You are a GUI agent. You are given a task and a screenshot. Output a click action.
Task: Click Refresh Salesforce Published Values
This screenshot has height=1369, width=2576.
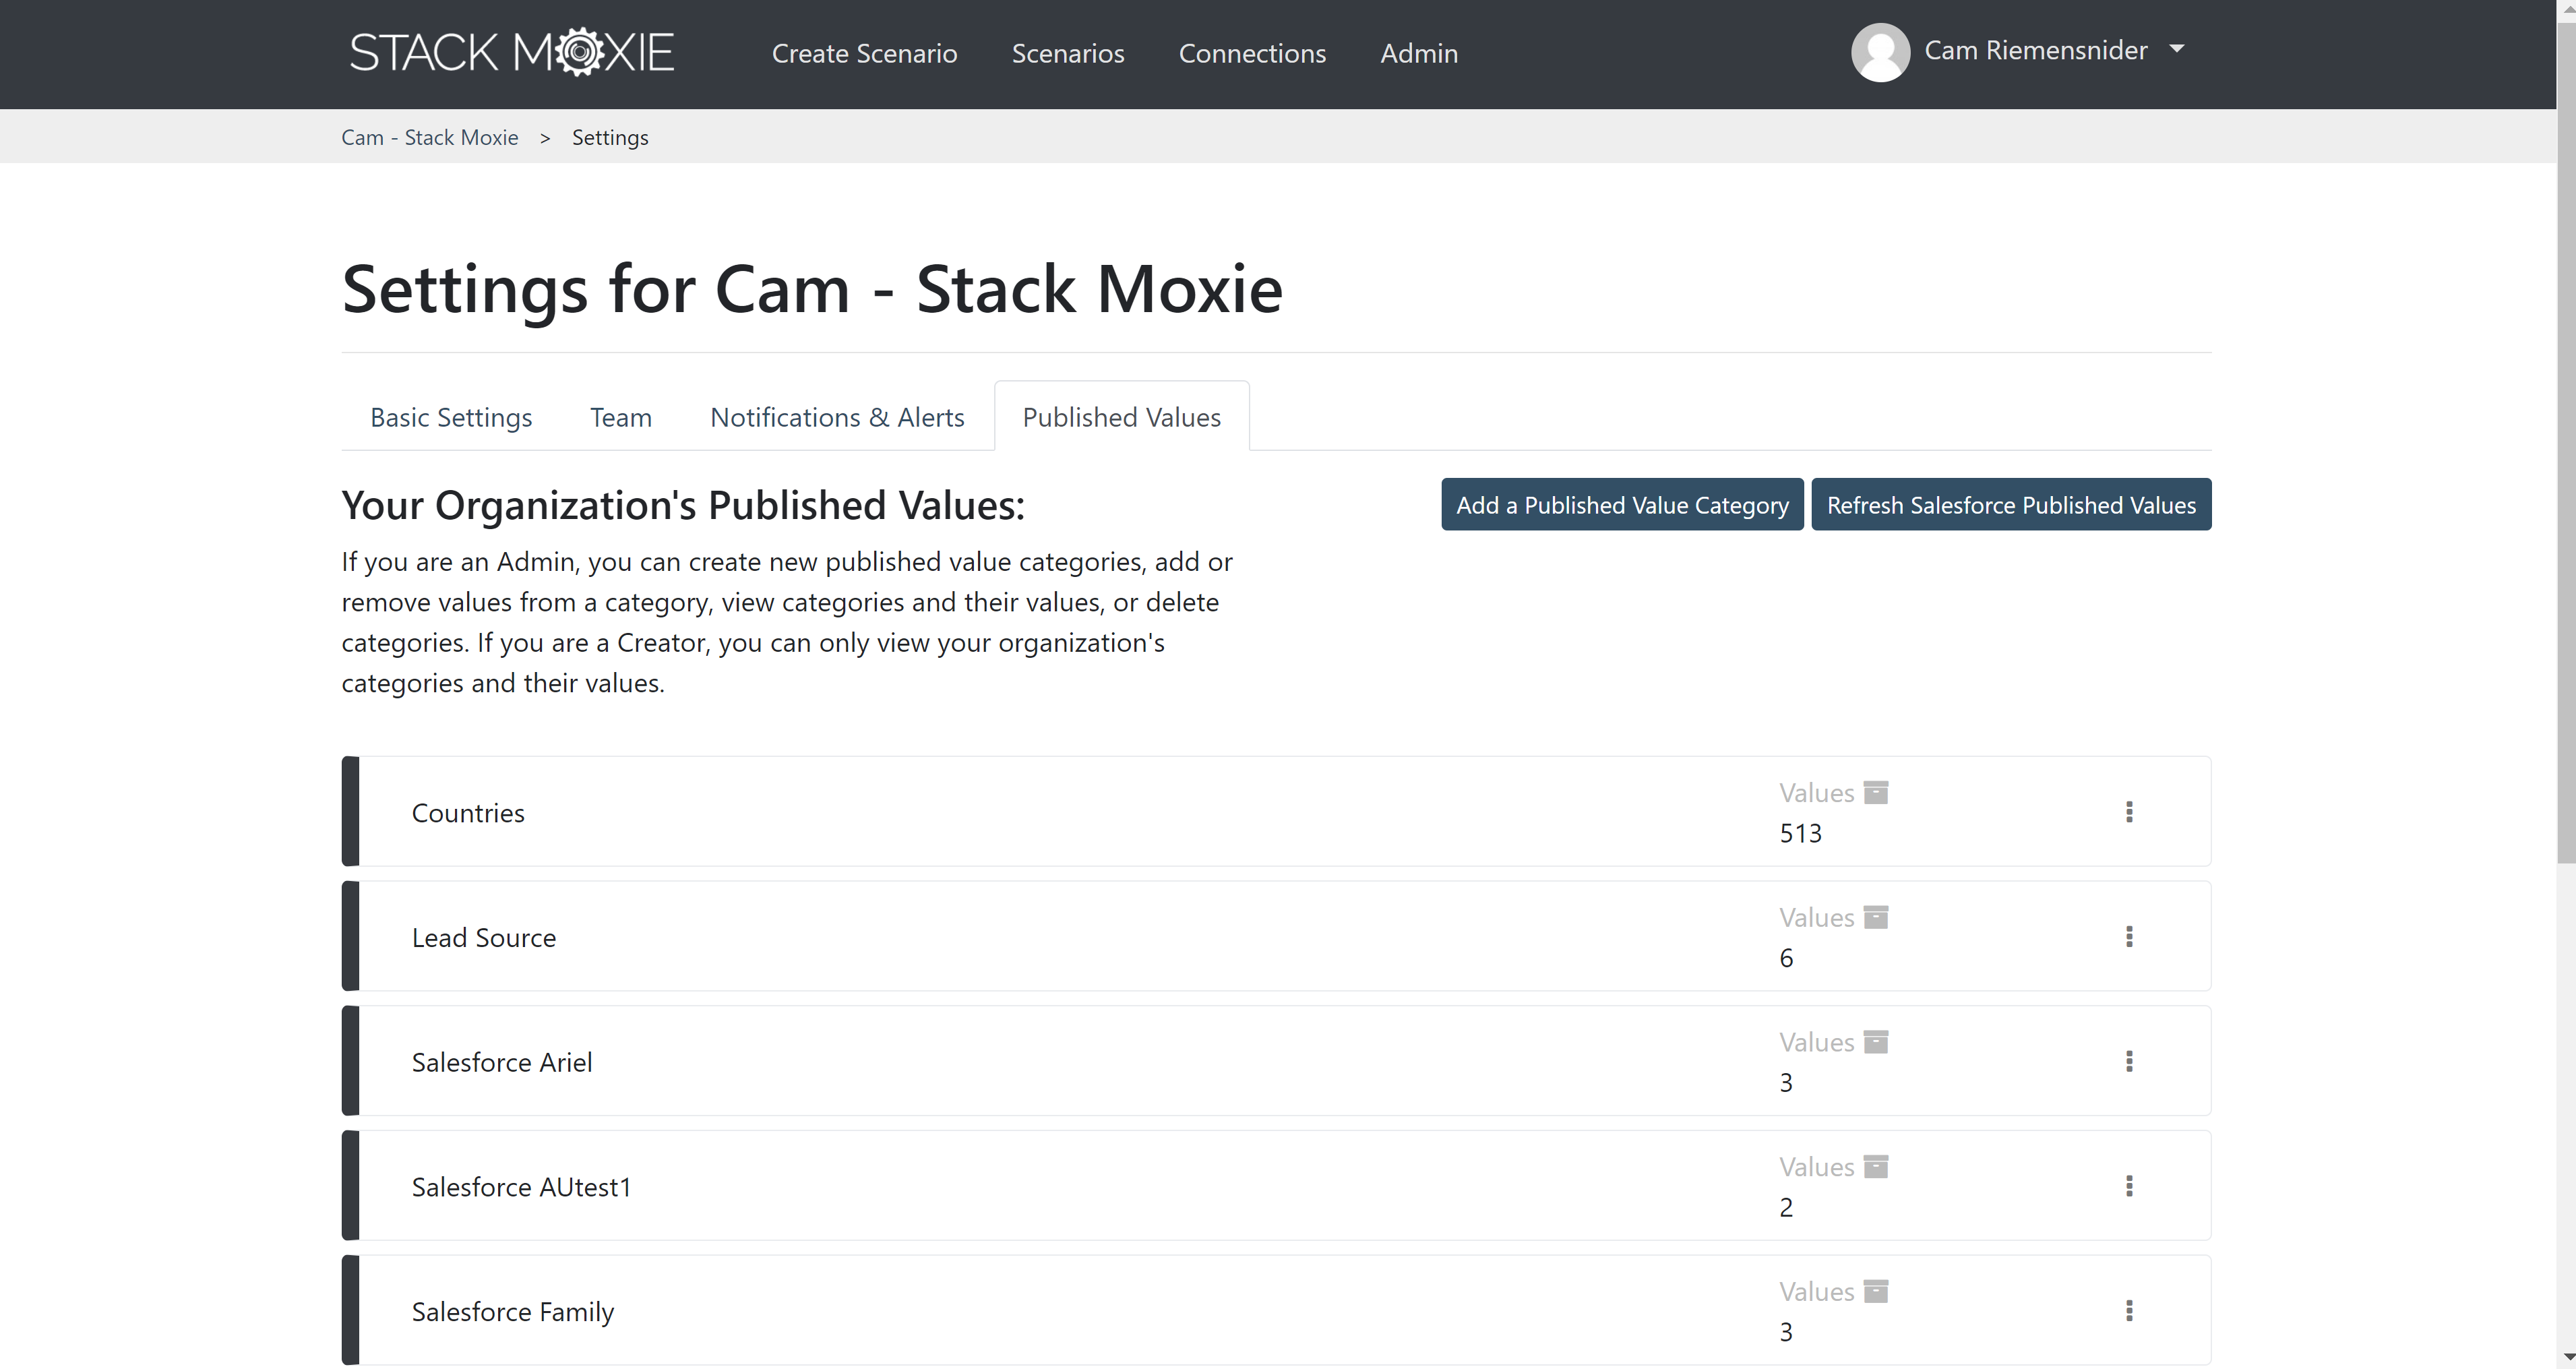coord(2011,504)
